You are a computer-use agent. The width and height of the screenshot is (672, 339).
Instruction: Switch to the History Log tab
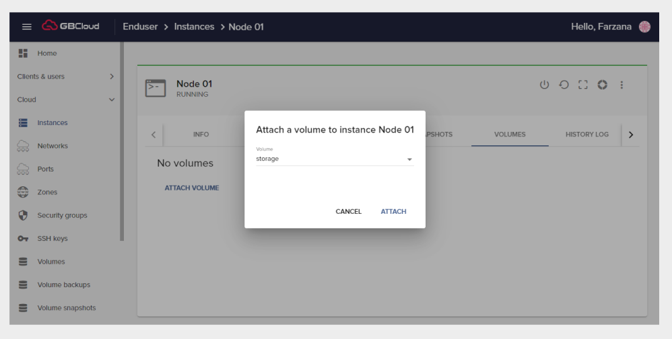tap(586, 135)
